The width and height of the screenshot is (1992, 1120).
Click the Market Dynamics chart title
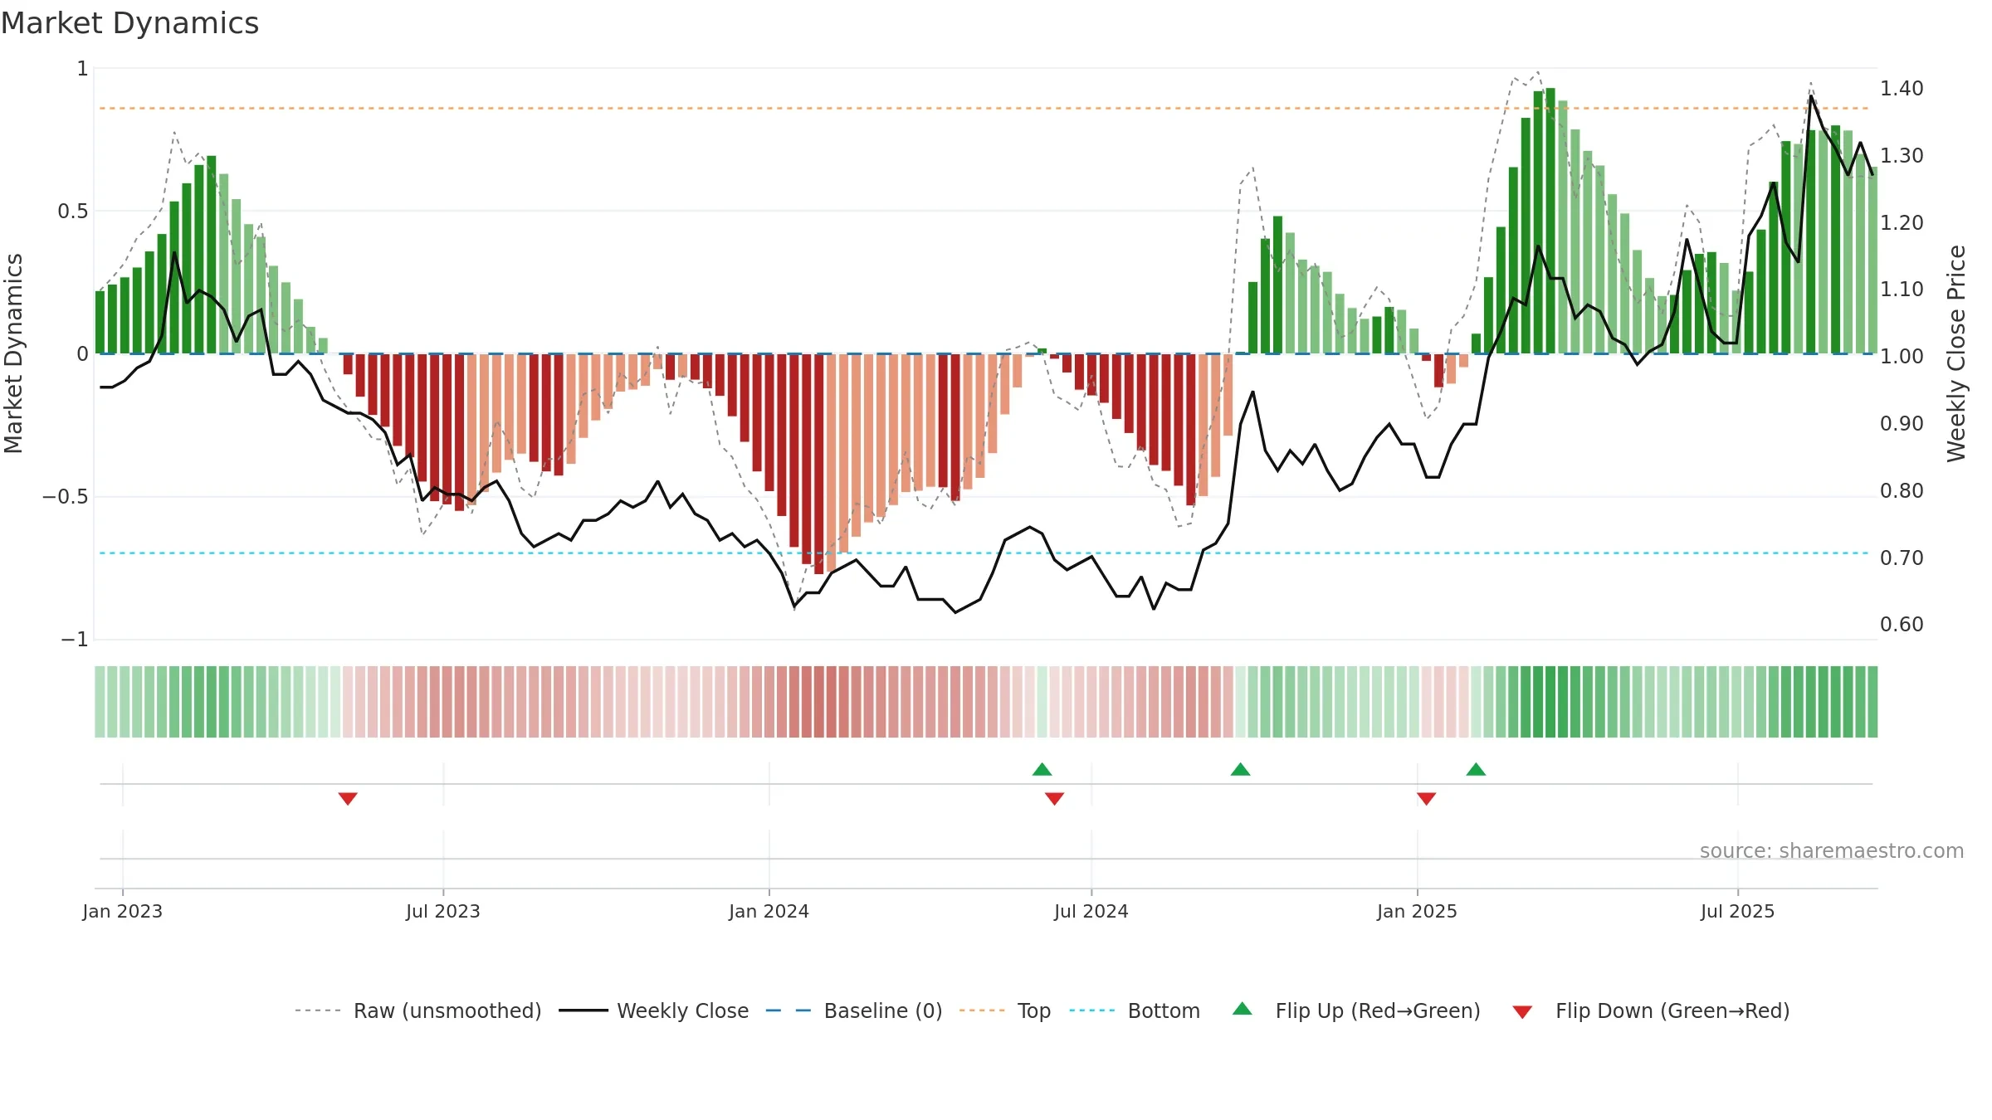(x=130, y=23)
